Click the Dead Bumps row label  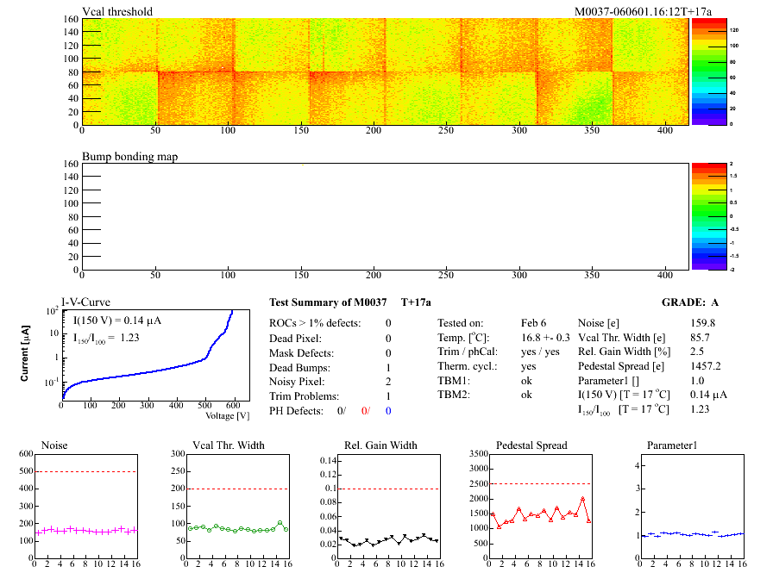[299, 367]
